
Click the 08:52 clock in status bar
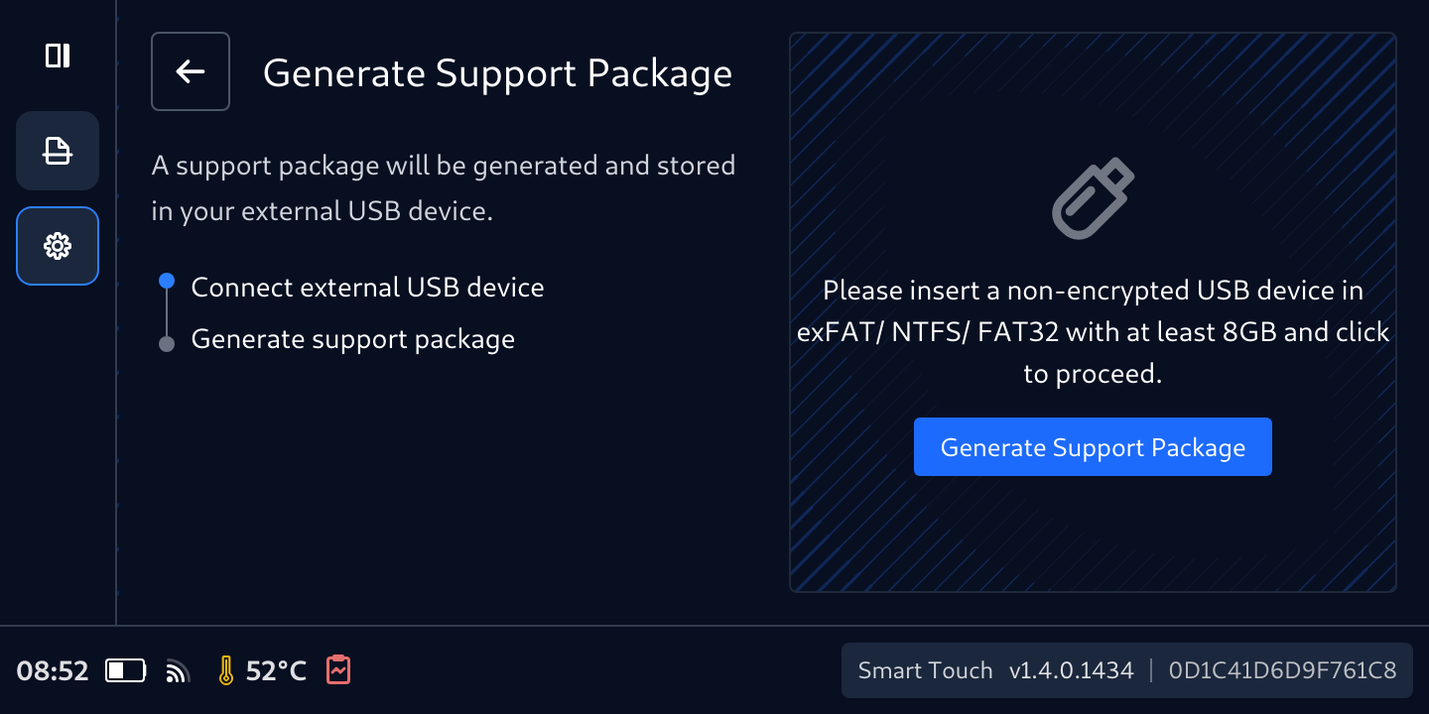(x=53, y=671)
